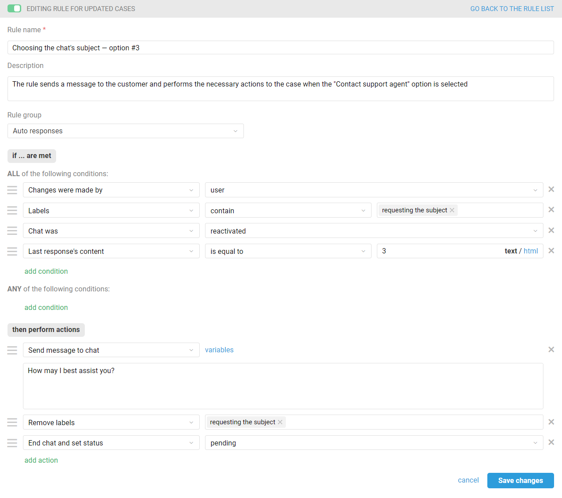Open the Rule group dropdown

[x=125, y=131]
